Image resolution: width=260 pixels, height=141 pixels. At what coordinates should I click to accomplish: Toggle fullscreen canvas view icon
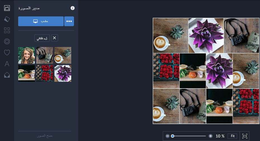245,136
